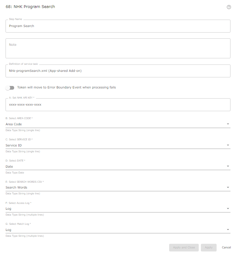Click the Apply button

209,247
